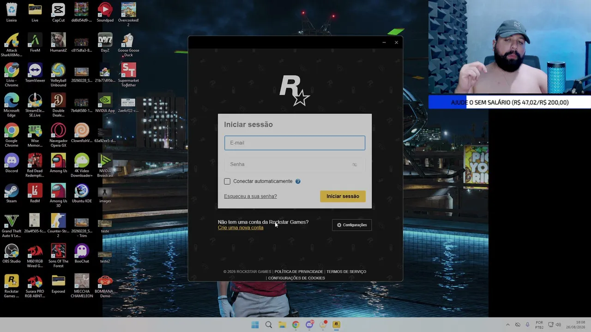Select the Rockstar Games desktop shortcut
Viewport: 591px width, 332px height.
tap(12, 285)
